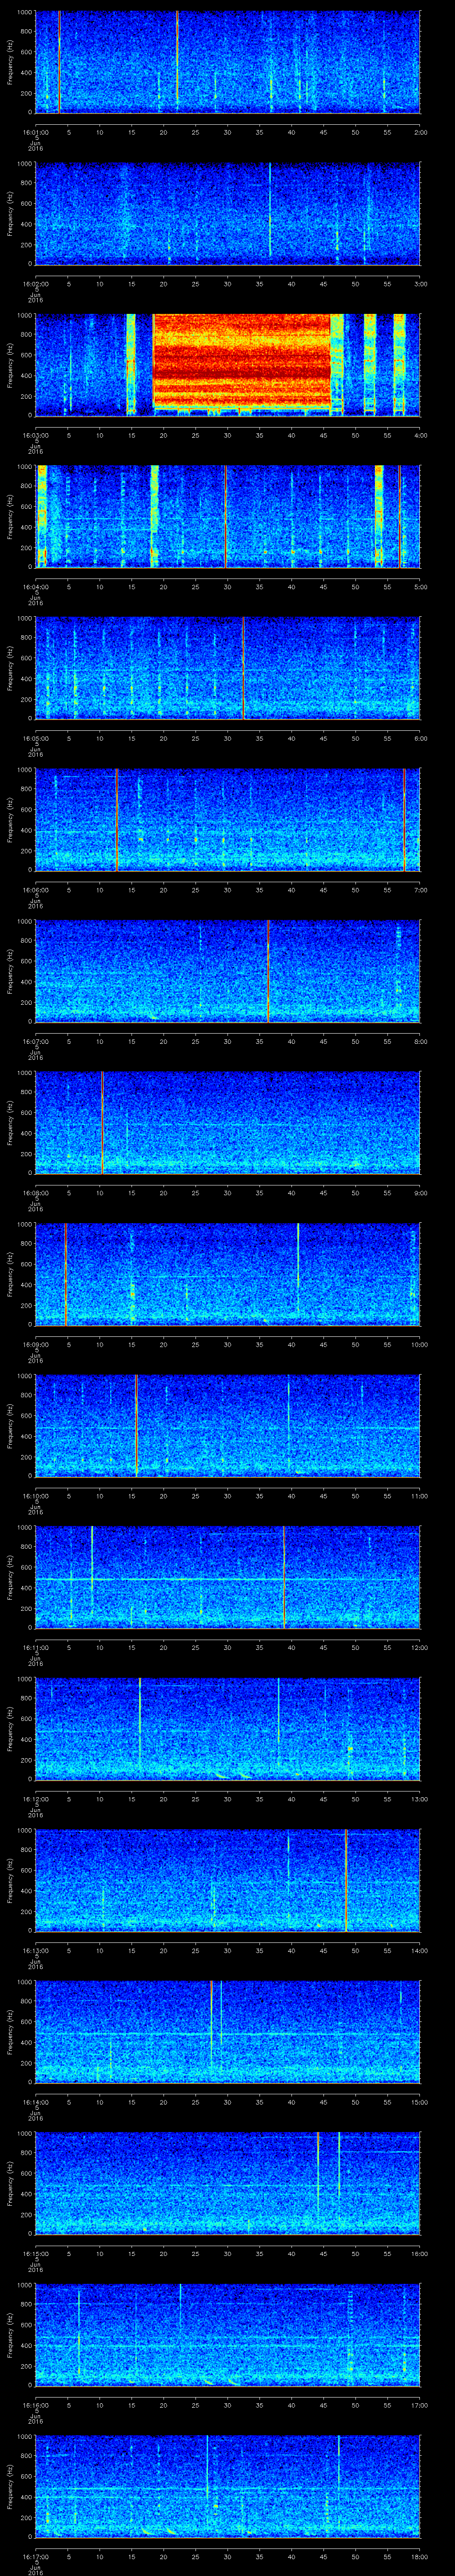
Task: Click the '16:08:00' start time label
Action: point(35,1193)
